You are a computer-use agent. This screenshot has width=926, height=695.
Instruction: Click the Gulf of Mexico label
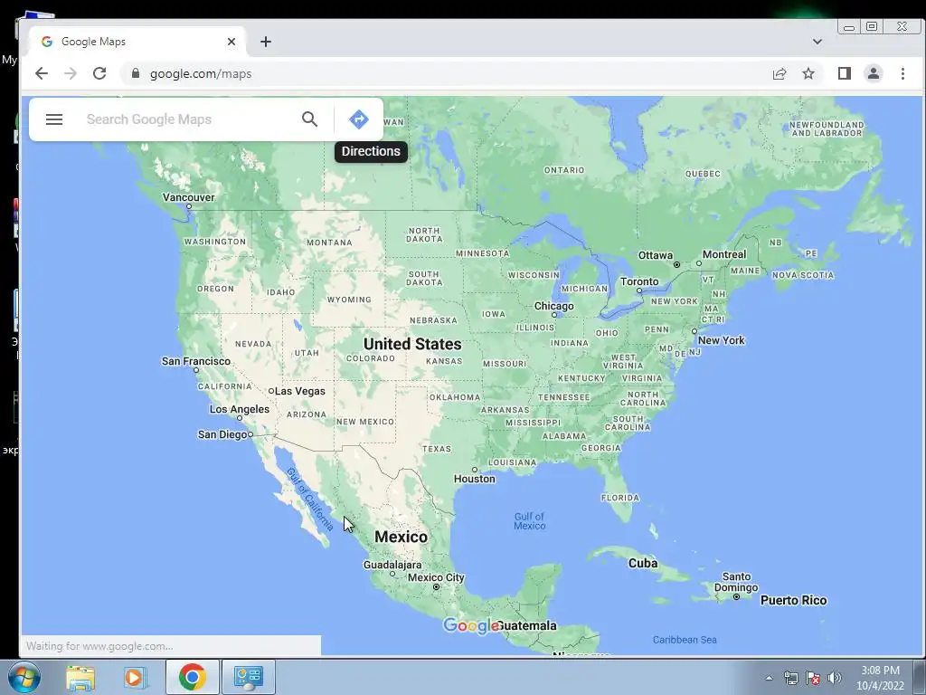click(x=530, y=521)
